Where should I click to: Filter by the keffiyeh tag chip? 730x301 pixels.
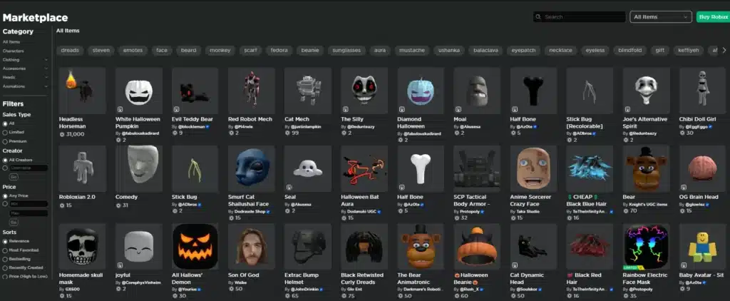tap(688, 51)
